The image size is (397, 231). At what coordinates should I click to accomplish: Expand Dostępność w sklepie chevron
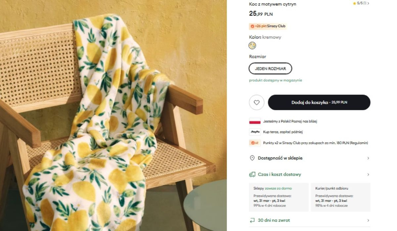pos(368,158)
